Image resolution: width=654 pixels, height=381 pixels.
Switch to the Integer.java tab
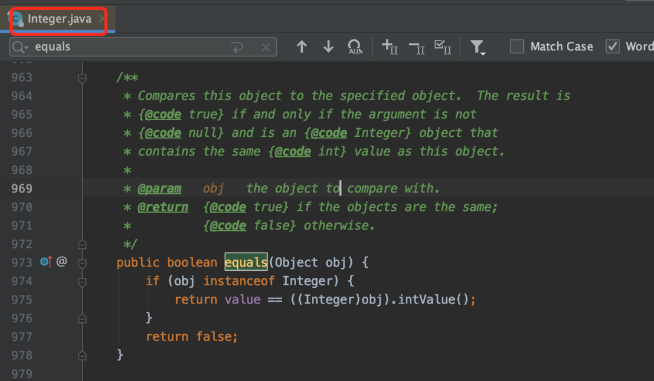coord(59,19)
